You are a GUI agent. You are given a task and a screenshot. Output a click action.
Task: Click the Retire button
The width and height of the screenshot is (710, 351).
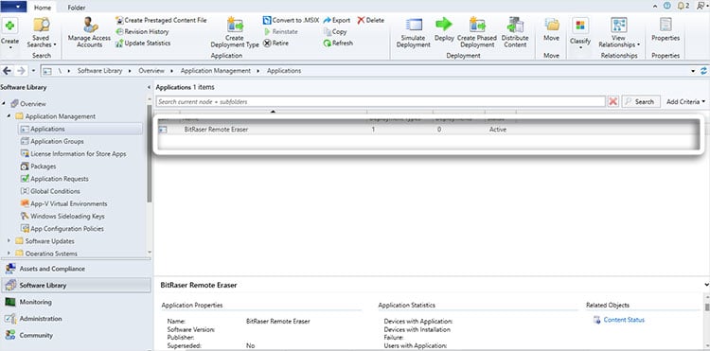point(275,44)
